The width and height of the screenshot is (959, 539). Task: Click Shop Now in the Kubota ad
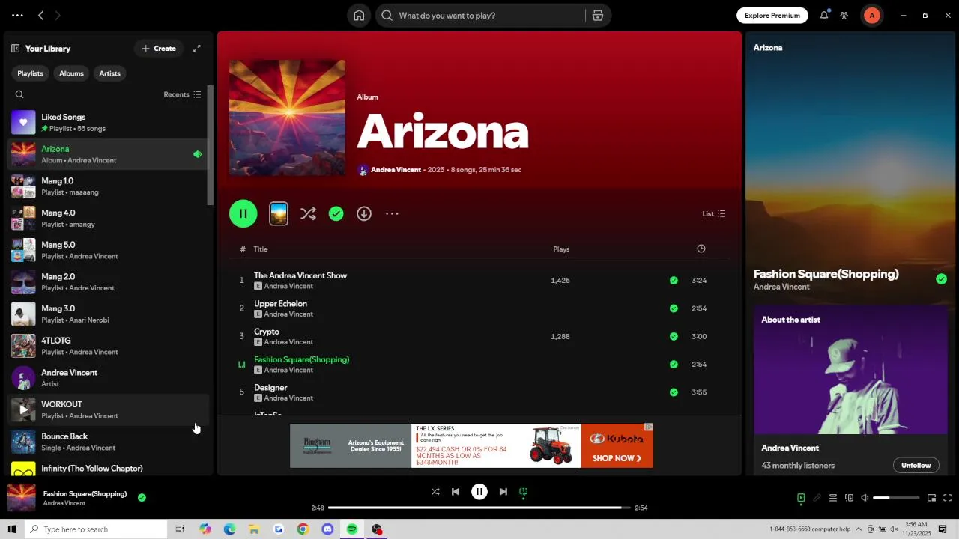[617, 458]
